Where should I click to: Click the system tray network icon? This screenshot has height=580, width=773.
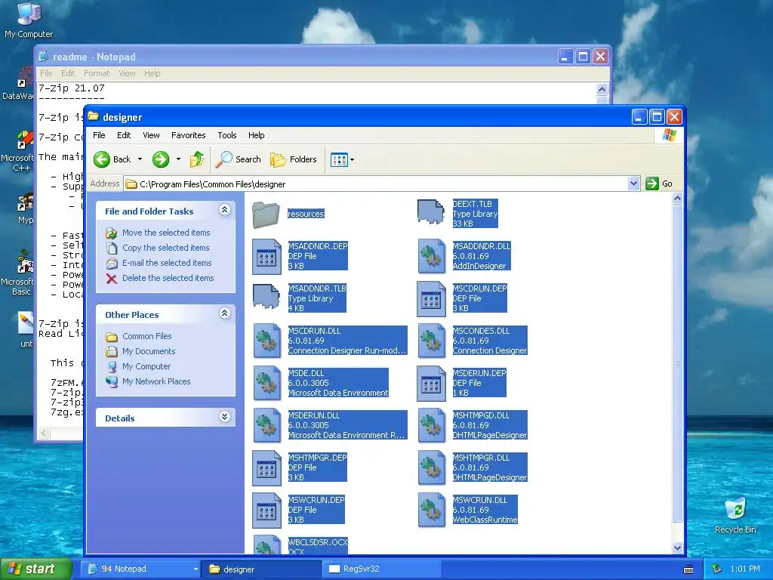point(717,569)
